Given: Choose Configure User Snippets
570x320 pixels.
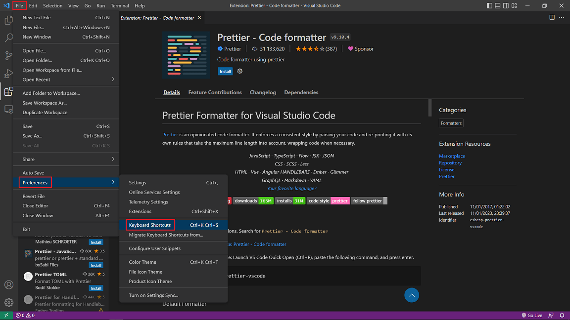Looking at the screenshot, I should pyautogui.click(x=173, y=248).
